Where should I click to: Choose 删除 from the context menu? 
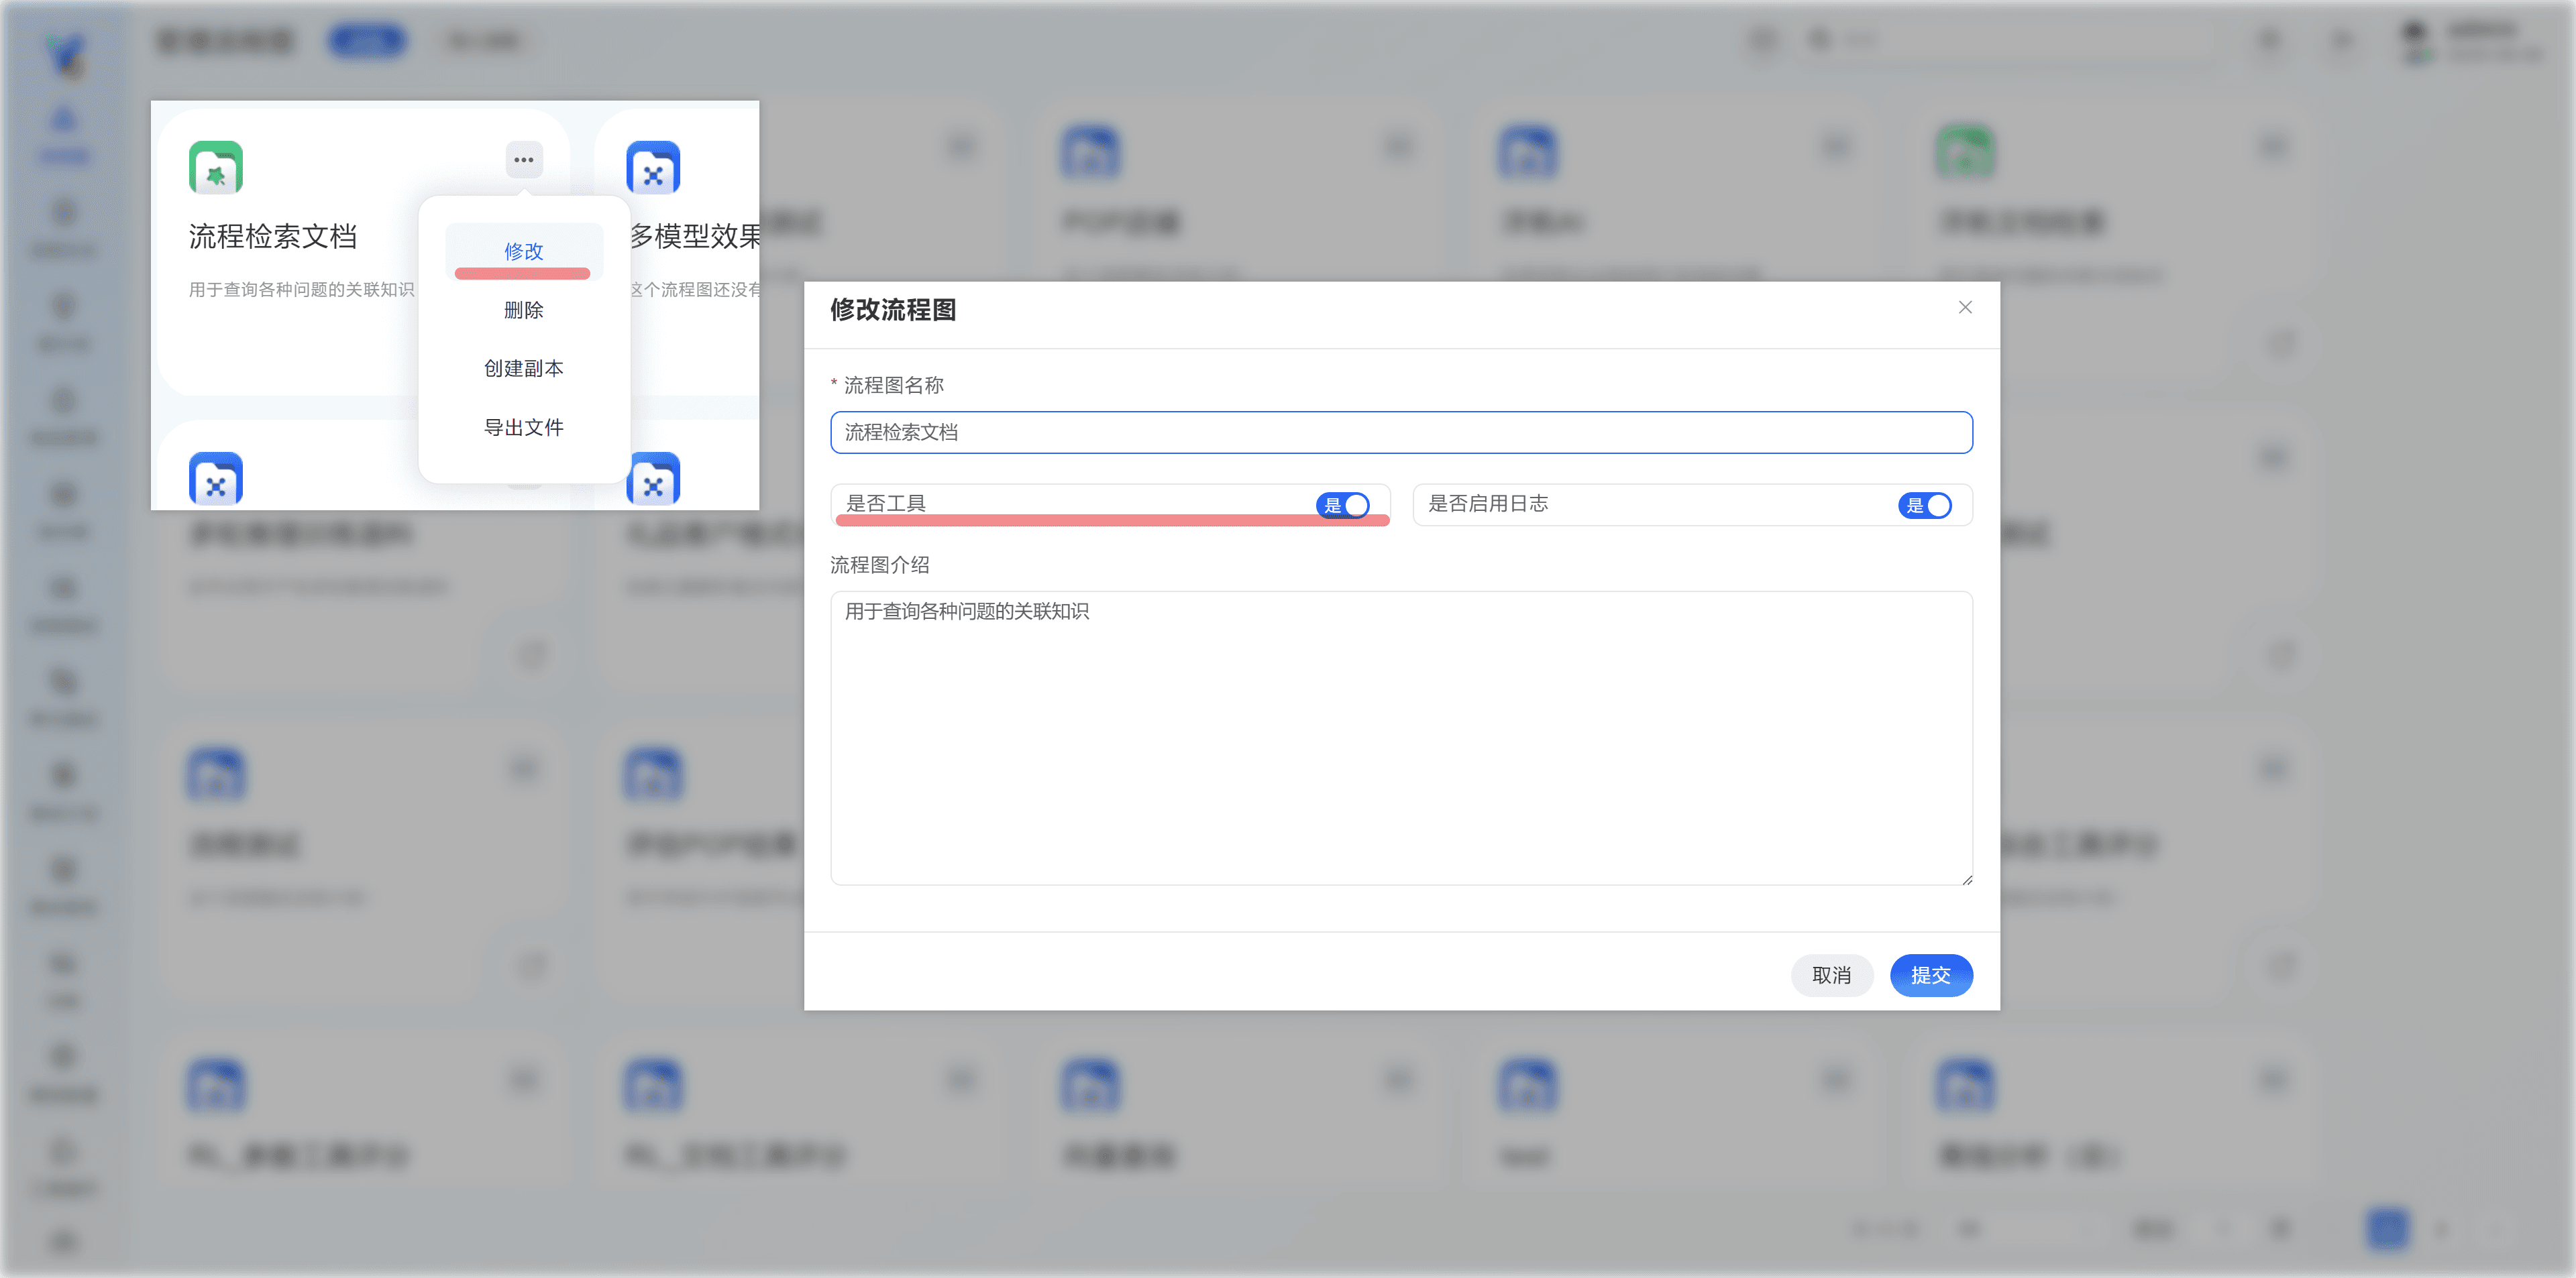(x=524, y=310)
